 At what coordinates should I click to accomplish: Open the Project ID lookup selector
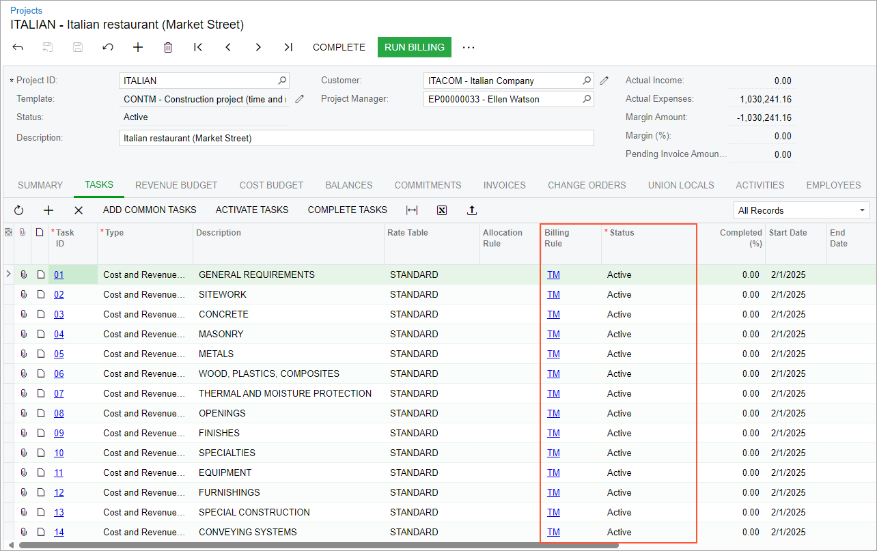[x=282, y=81]
